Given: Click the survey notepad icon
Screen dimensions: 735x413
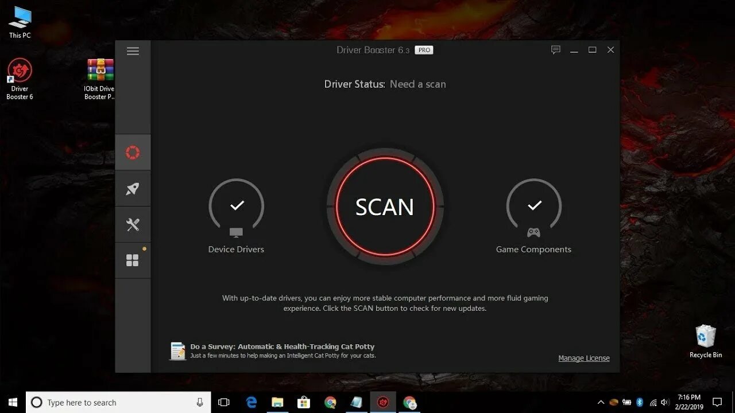Looking at the screenshot, I should click(x=178, y=351).
